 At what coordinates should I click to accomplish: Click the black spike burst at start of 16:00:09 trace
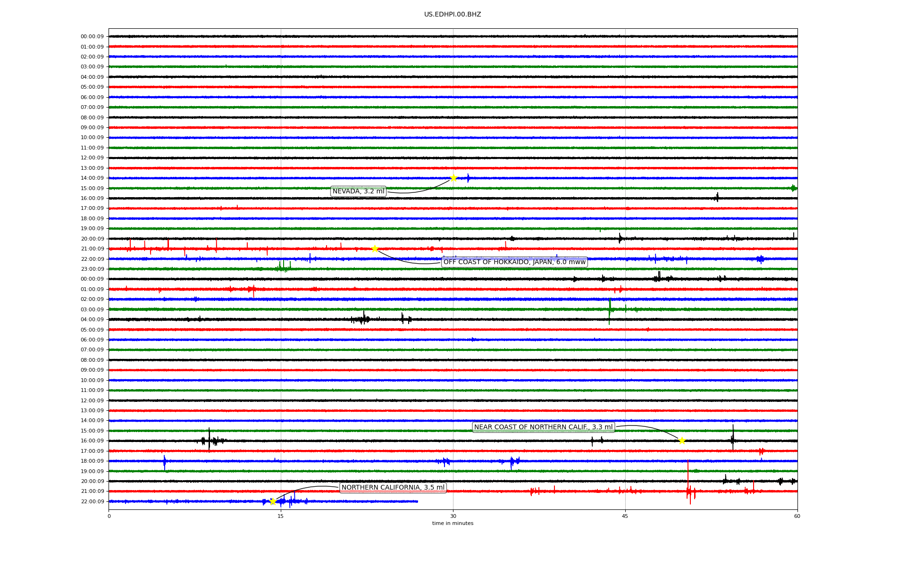(x=209, y=440)
